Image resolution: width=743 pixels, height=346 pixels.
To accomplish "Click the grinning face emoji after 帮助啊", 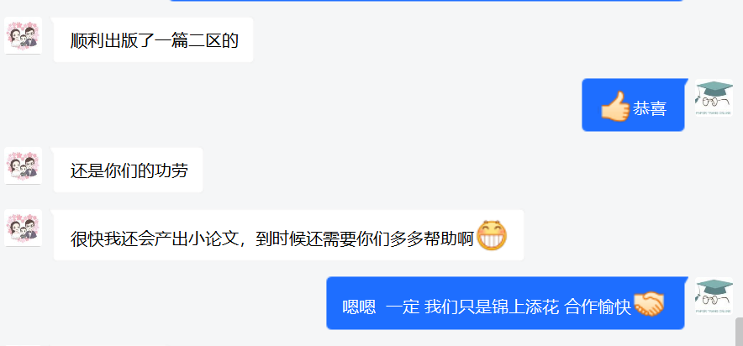I will [492, 235].
